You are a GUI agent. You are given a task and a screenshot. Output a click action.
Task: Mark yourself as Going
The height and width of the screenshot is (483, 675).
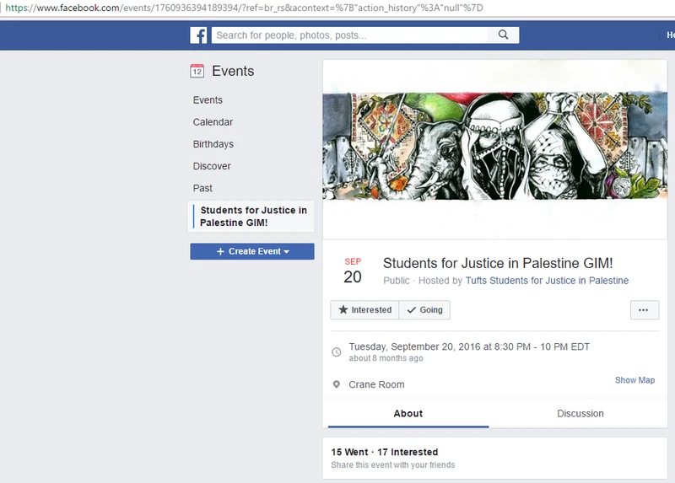coord(424,310)
